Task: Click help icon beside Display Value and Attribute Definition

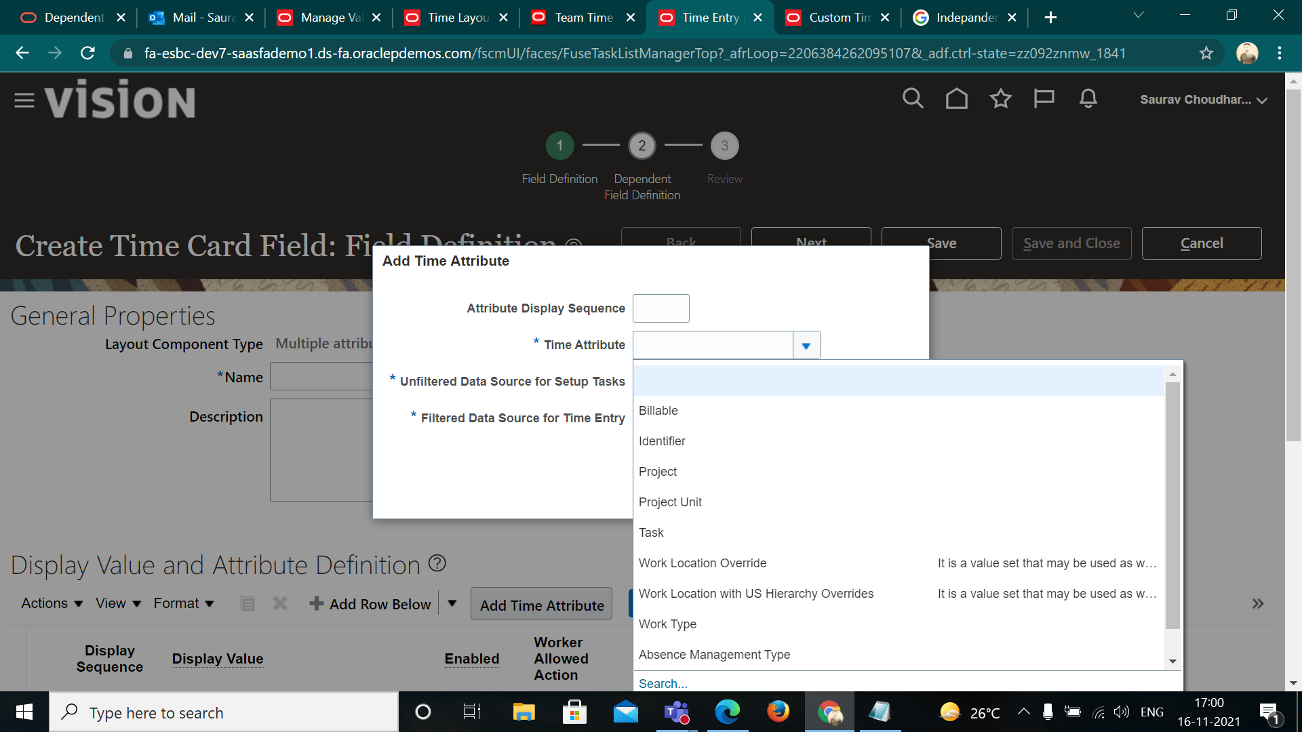Action: coord(437,563)
